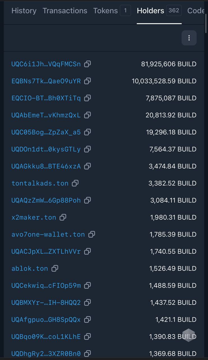This screenshot has height=360, width=208.
Task: Open holder address UQAbEmeT…vKhmzQxL
Action: [46, 115]
